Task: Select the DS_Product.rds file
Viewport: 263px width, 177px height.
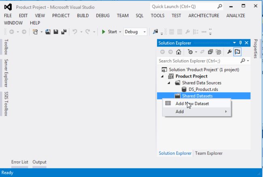Action: coord(203,89)
